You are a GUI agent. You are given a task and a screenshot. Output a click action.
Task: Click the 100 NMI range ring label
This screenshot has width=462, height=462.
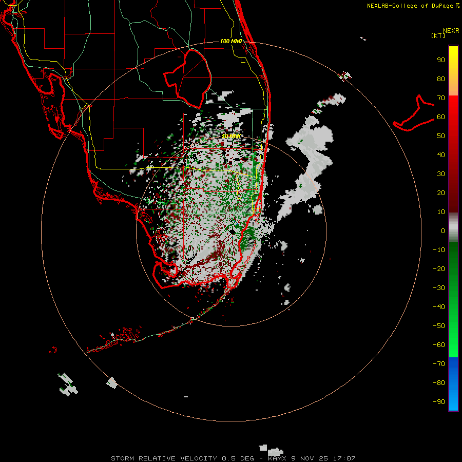pyautogui.click(x=231, y=41)
